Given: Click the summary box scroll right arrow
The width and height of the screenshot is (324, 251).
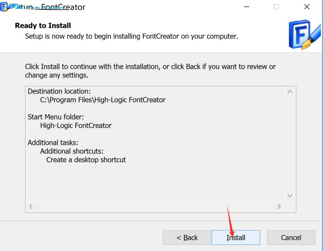Looking at the screenshot, I should (279, 206).
